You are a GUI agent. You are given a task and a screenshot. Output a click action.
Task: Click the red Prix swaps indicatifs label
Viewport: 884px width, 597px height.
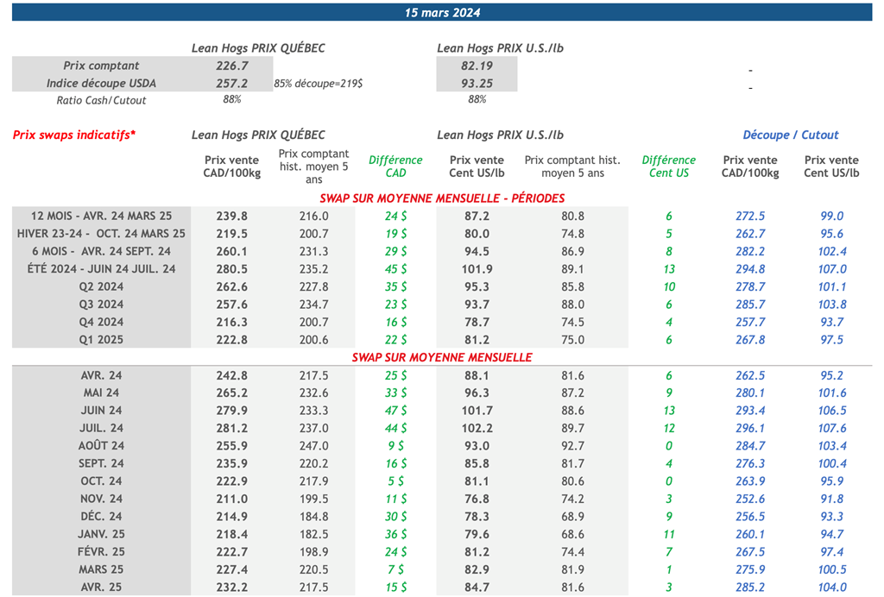tap(74, 135)
